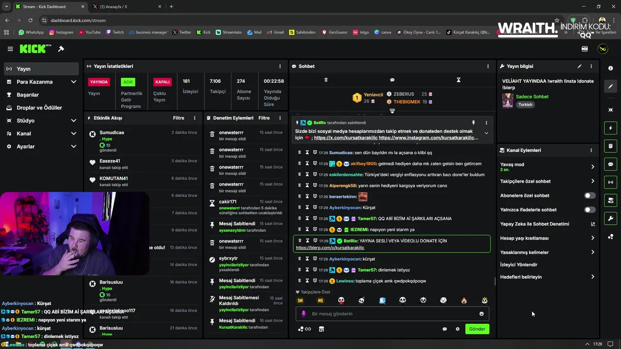Screen dimensions: 621x349
Task: Open the emoji picker in the message box
Action: tap(481, 314)
